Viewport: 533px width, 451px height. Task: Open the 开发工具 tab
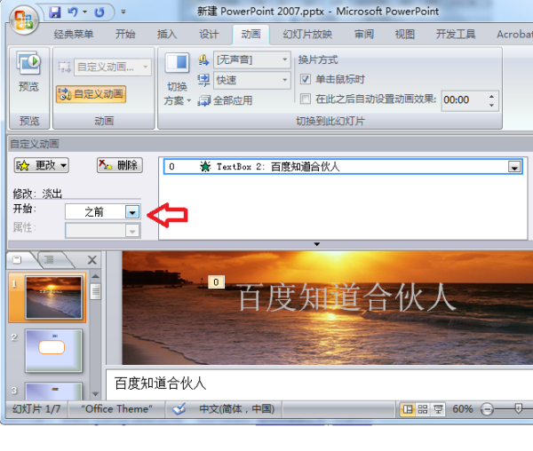pos(456,35)
